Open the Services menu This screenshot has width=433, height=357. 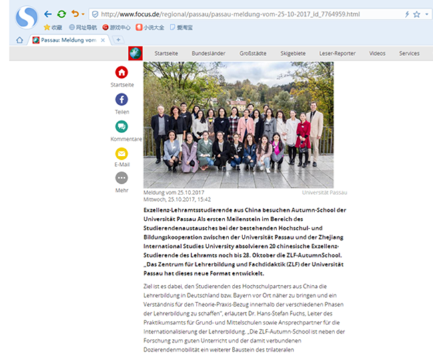click(x=409, y=53)
